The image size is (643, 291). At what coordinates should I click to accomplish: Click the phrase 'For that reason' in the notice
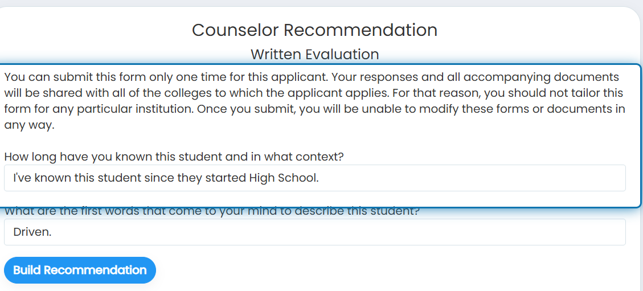click(x=436, y=93)
